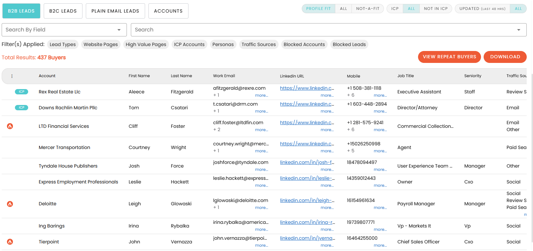This screenshot has width=533, height=251.
Task: Click the Payroll Manager job title
Action: (x=416, y=204)
